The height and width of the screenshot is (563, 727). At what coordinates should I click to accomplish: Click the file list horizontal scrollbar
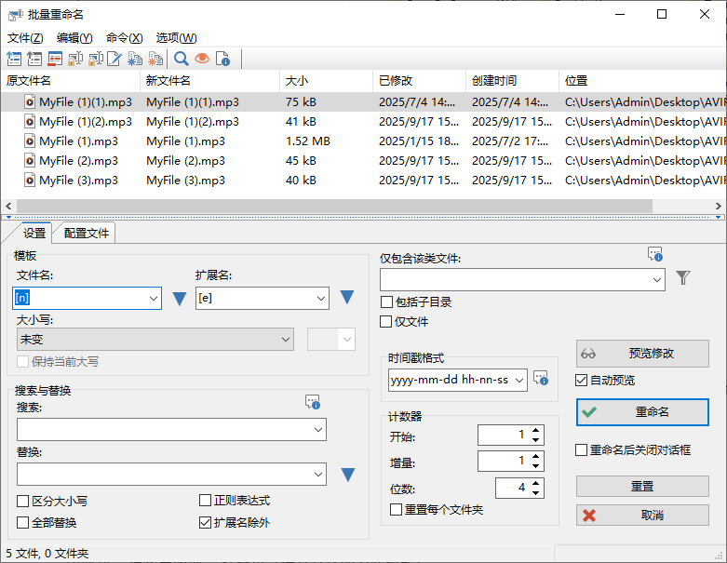(x=334, y=206)
